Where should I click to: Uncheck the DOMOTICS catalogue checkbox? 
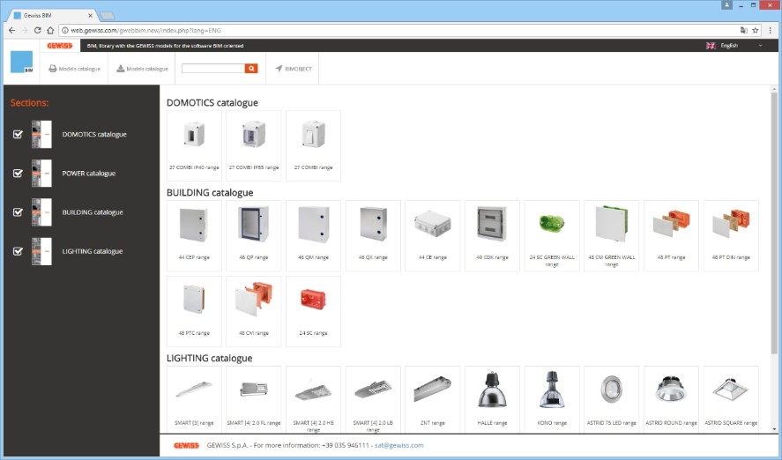pos(18,134)
